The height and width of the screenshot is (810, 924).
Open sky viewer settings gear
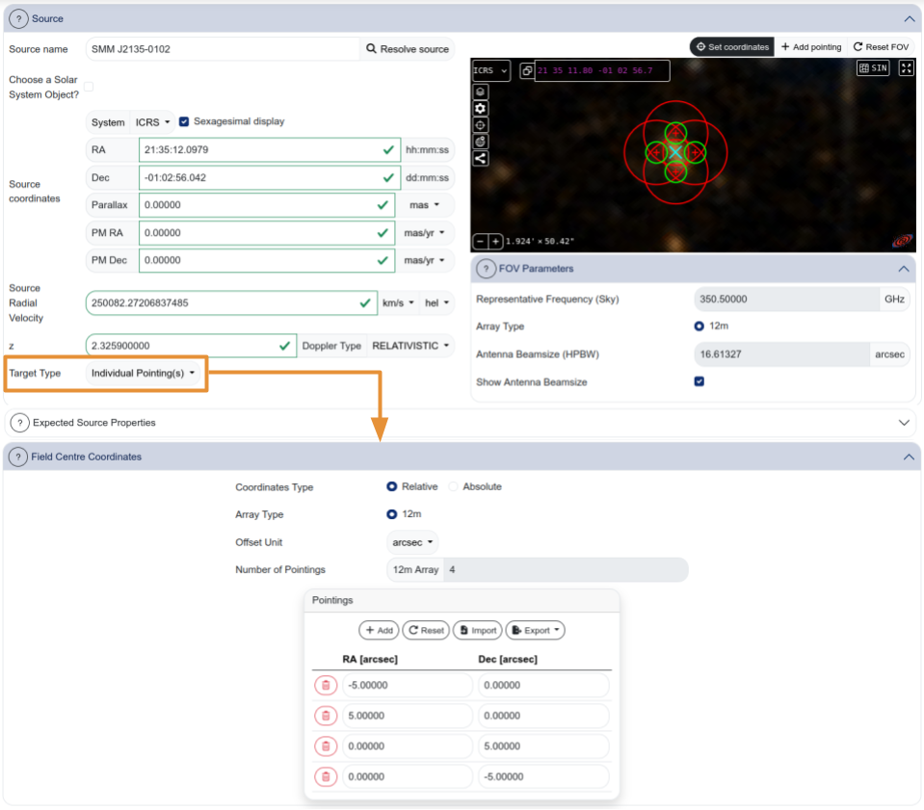point(481,109)
